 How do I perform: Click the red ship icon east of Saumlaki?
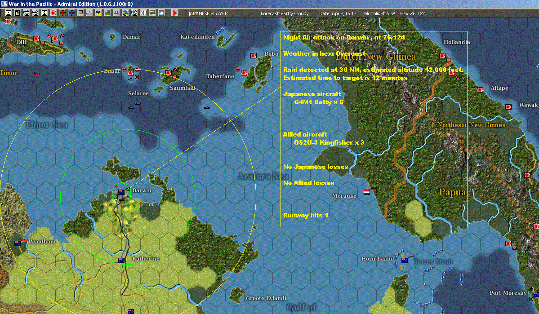[x=207, y=107]
